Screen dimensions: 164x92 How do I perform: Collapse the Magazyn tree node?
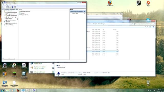(x=3, y=22)
